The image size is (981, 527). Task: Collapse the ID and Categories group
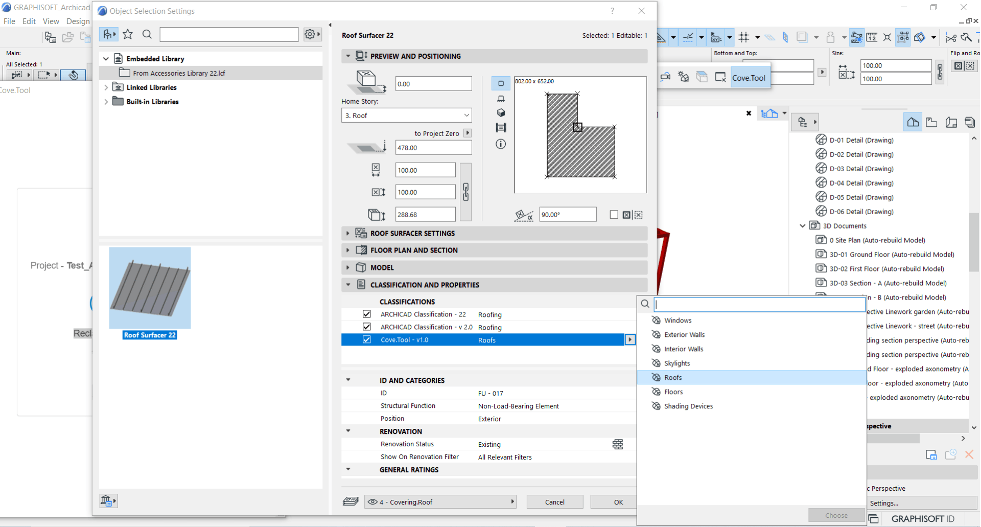click(x=348, y=380)
